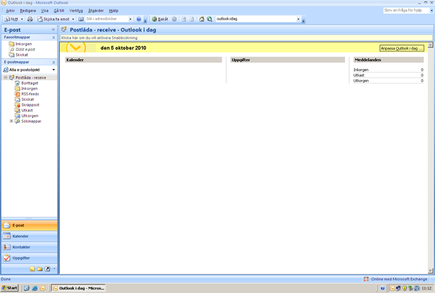Viewport: 435px width, 293px height.
Task: Click the Nytt button
Action: (x=12, y=19)
